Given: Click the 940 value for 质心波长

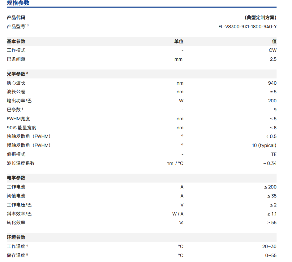Looking at the screenshot, I should pyautogui.click(x=272, y=83).
